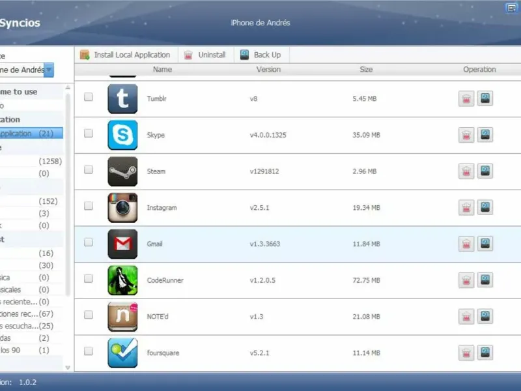The width and height of the screenshot is (521, 391).
Task: Select the sidebar playlist with count (2)
Action: (31, 338)
